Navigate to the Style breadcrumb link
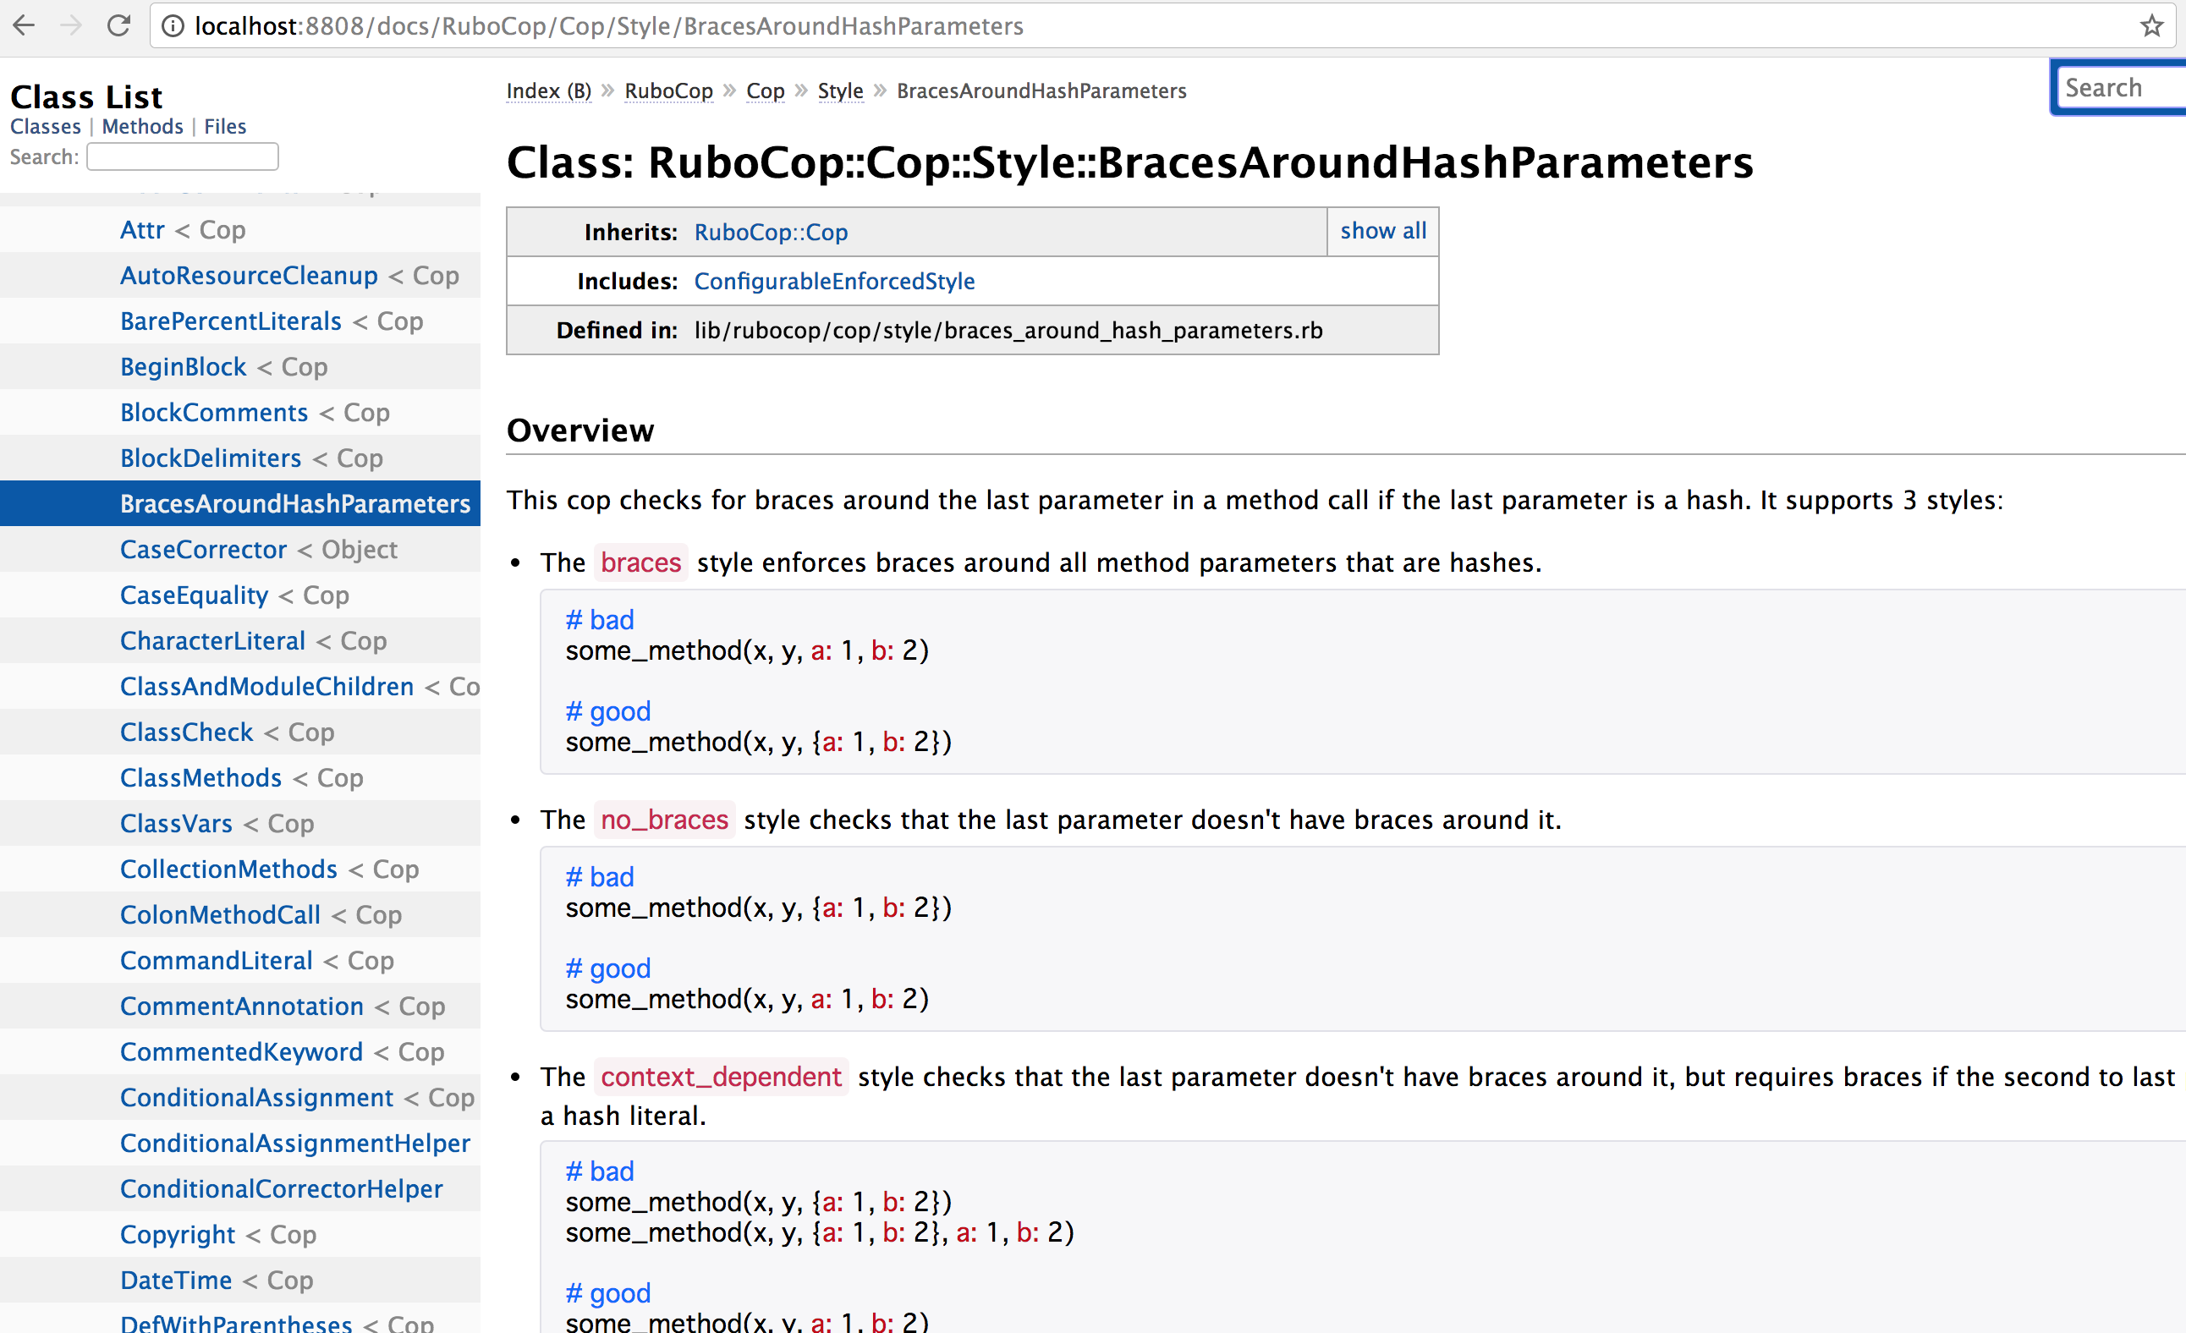The image size is (2186, 1333). point(839,91)
